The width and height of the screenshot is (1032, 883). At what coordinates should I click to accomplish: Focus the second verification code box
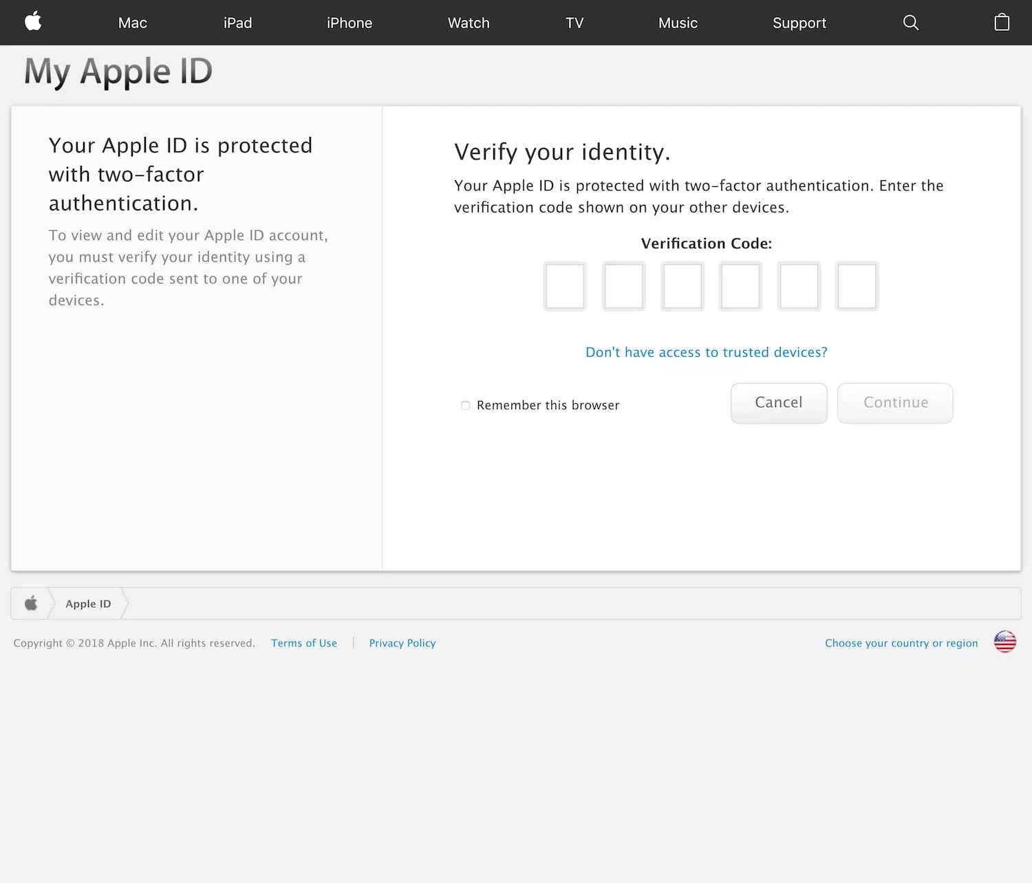point(623,286)
